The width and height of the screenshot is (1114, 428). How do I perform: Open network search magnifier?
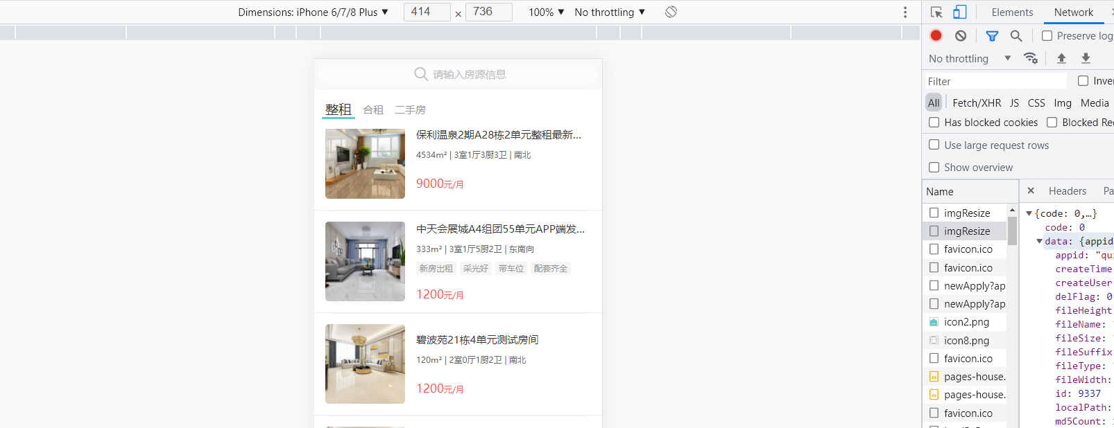[1016, 36]
